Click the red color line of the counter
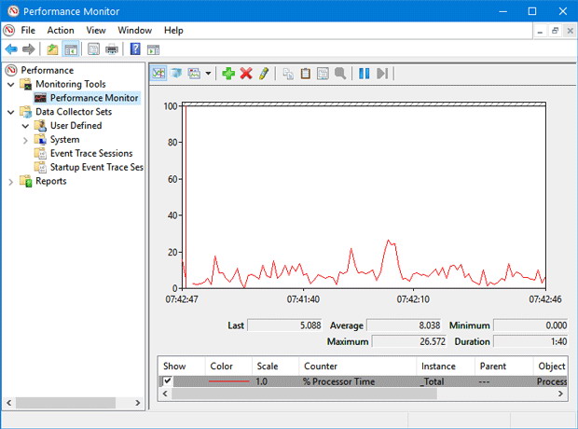Image resolution: width=578 pixels, height=429 pixels. [228, 381]
